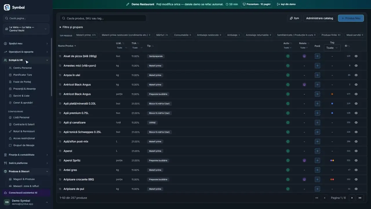View Anșoa în ulei via its eye icon
The width and height of the screenshot is (371, 209).
(356, 75)
